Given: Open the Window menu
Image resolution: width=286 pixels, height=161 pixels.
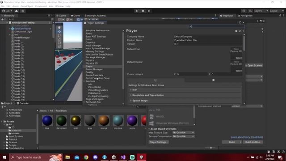Looking at the screenshot, I should 59,6.
